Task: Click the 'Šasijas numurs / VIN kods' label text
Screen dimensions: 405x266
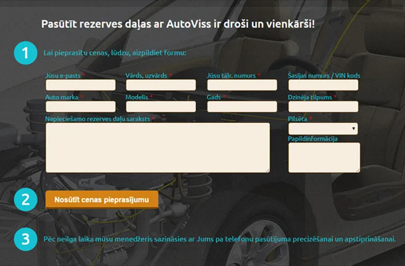Action: (324, 75)
